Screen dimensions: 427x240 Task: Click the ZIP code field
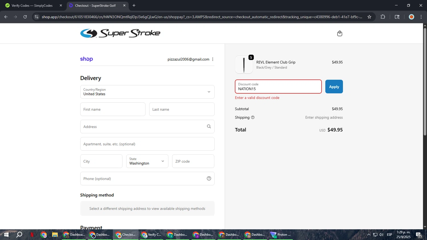point(193,161)
